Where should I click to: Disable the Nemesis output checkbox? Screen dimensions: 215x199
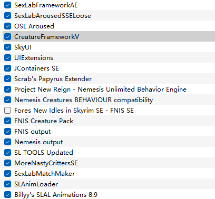tap(7, 142)
